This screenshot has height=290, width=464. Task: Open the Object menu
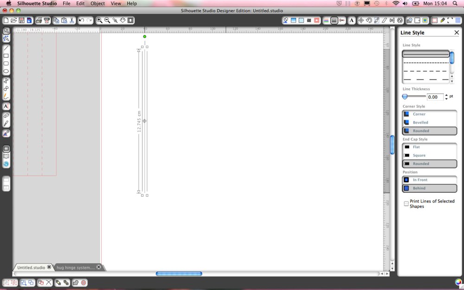(97, 3)
